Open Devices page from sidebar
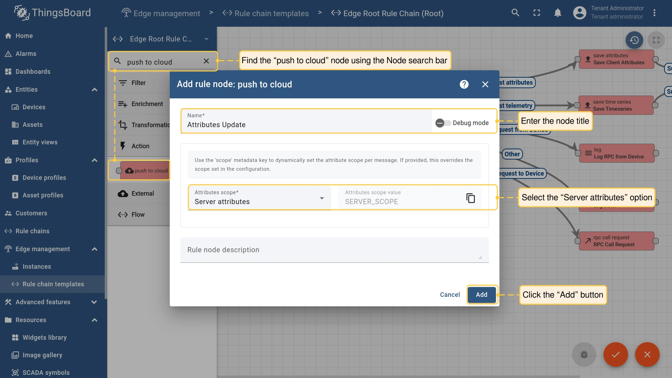 pyautogui.click(x=34, y=107)
